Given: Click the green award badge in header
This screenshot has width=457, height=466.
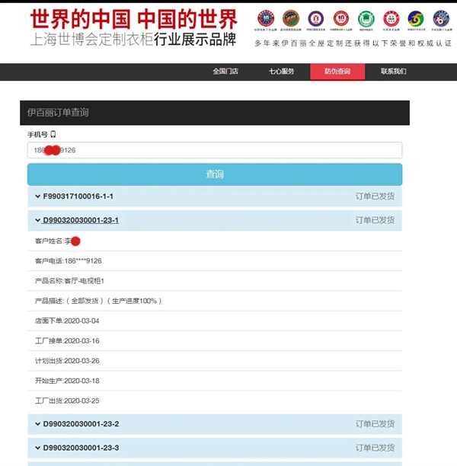Looking at the screenshot, I should click(366, 19).
